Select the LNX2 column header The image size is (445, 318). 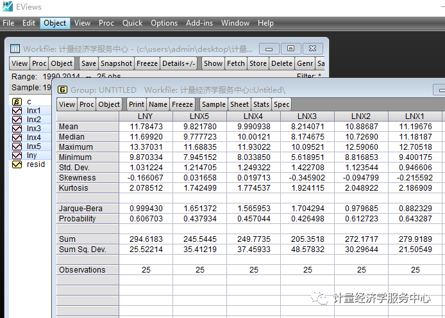(361, 116)
